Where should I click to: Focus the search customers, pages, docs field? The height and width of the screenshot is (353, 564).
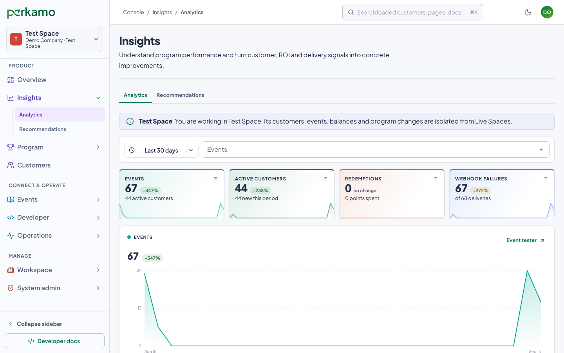point(413,12)
